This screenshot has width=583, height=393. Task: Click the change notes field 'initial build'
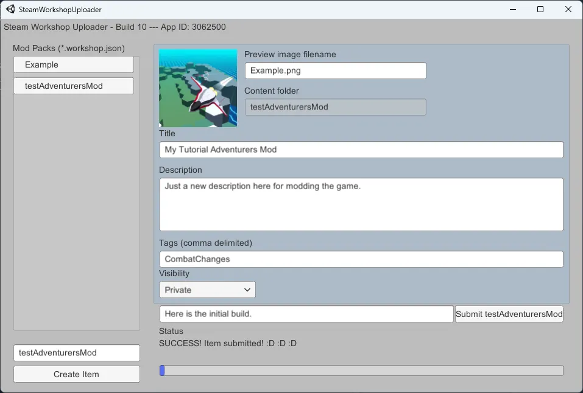(306, 314)
